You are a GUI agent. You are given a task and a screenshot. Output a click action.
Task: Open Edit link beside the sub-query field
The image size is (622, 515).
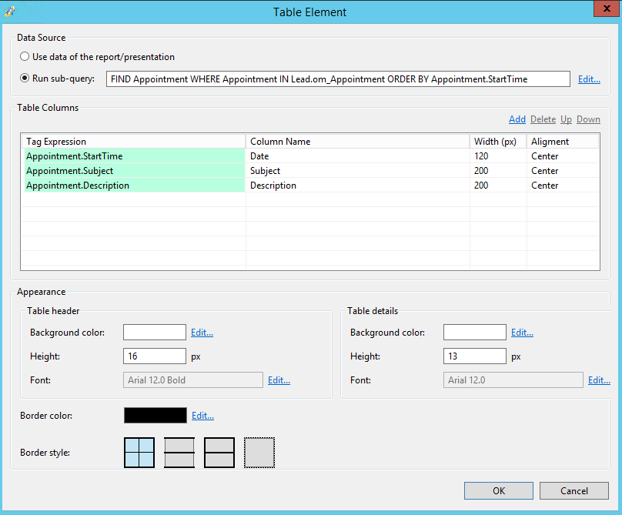pyautogui.click(x=589, y=79)
